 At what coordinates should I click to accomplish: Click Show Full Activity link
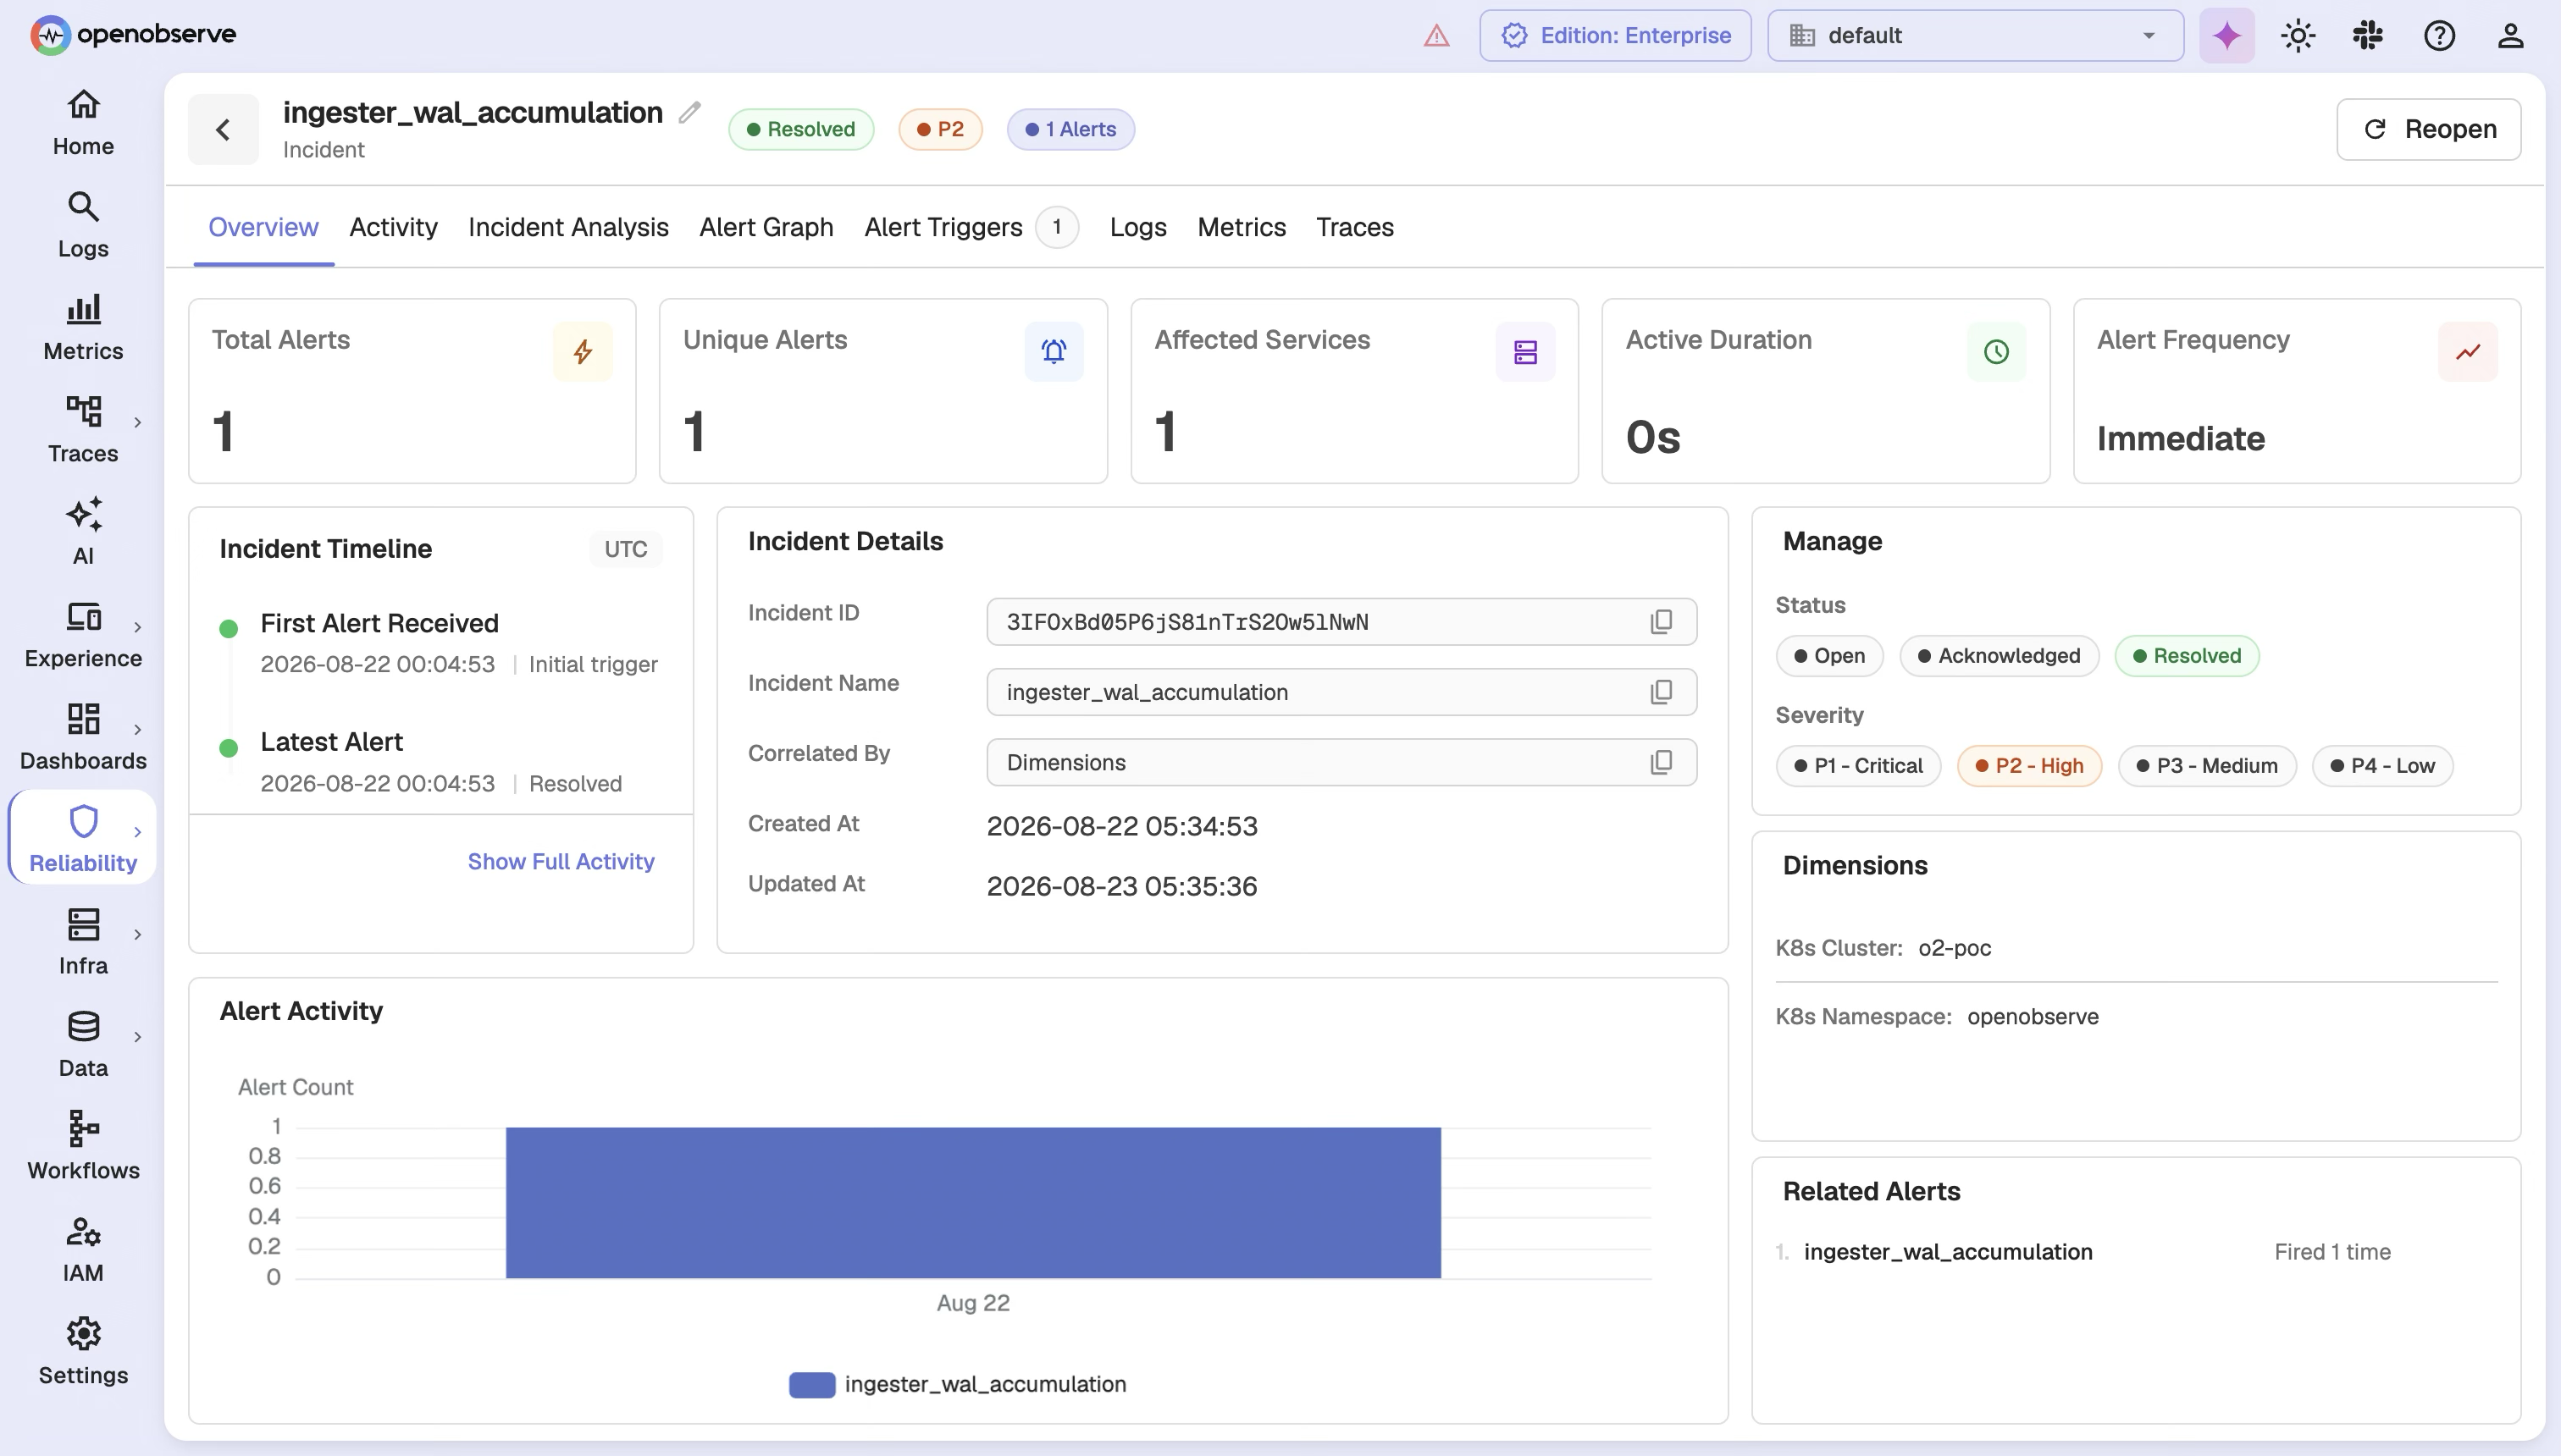point(561,861)
